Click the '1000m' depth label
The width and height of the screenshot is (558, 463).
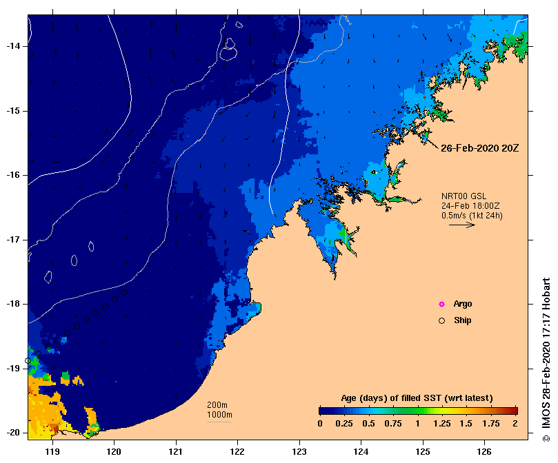coord(219,415)
